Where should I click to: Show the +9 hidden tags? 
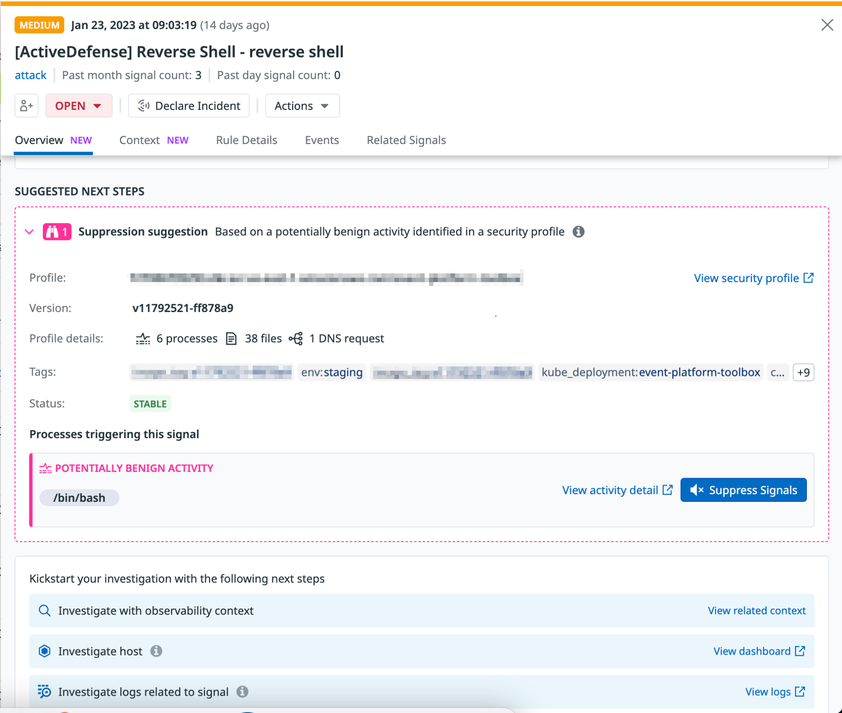tap(803, 373)
